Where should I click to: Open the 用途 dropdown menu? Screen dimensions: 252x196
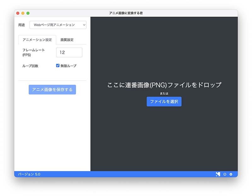point(58,25)
